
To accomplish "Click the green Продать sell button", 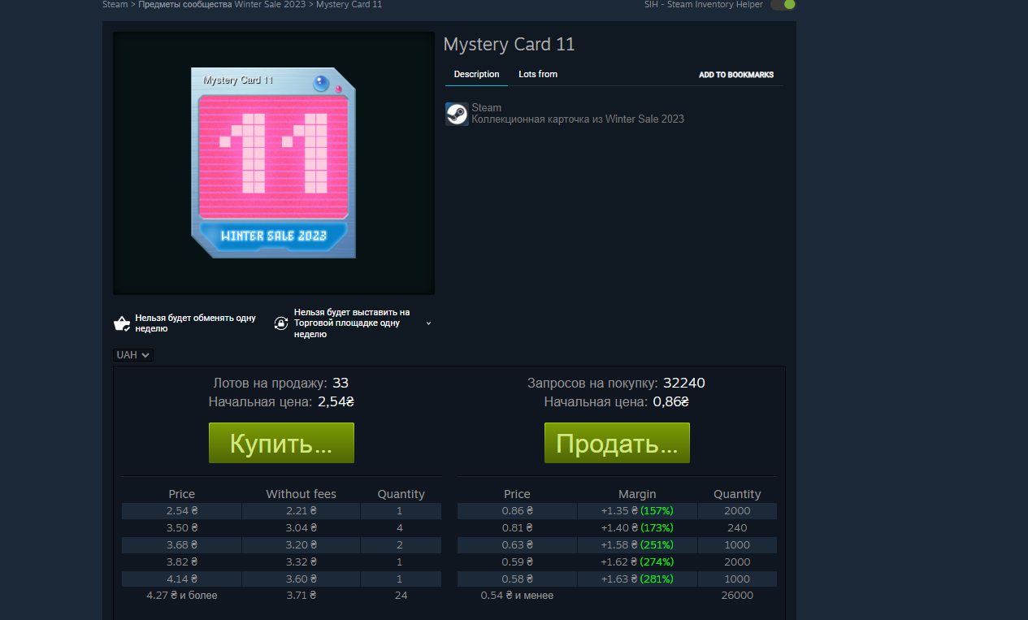I will pyautogui.click(x=617, y=443).
